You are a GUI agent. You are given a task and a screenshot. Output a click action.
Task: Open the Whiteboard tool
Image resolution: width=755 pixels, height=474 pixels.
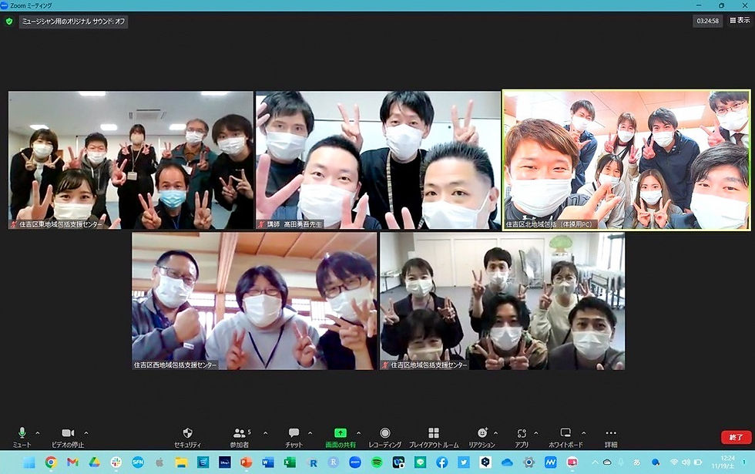[x=565, y=437]
